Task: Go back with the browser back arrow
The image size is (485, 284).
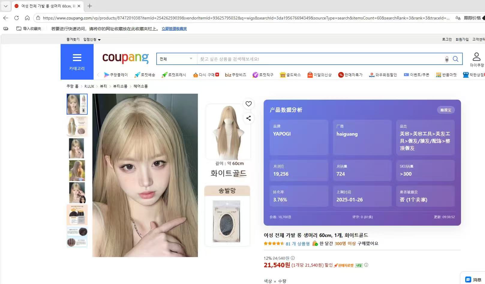Action: (5, 18)
